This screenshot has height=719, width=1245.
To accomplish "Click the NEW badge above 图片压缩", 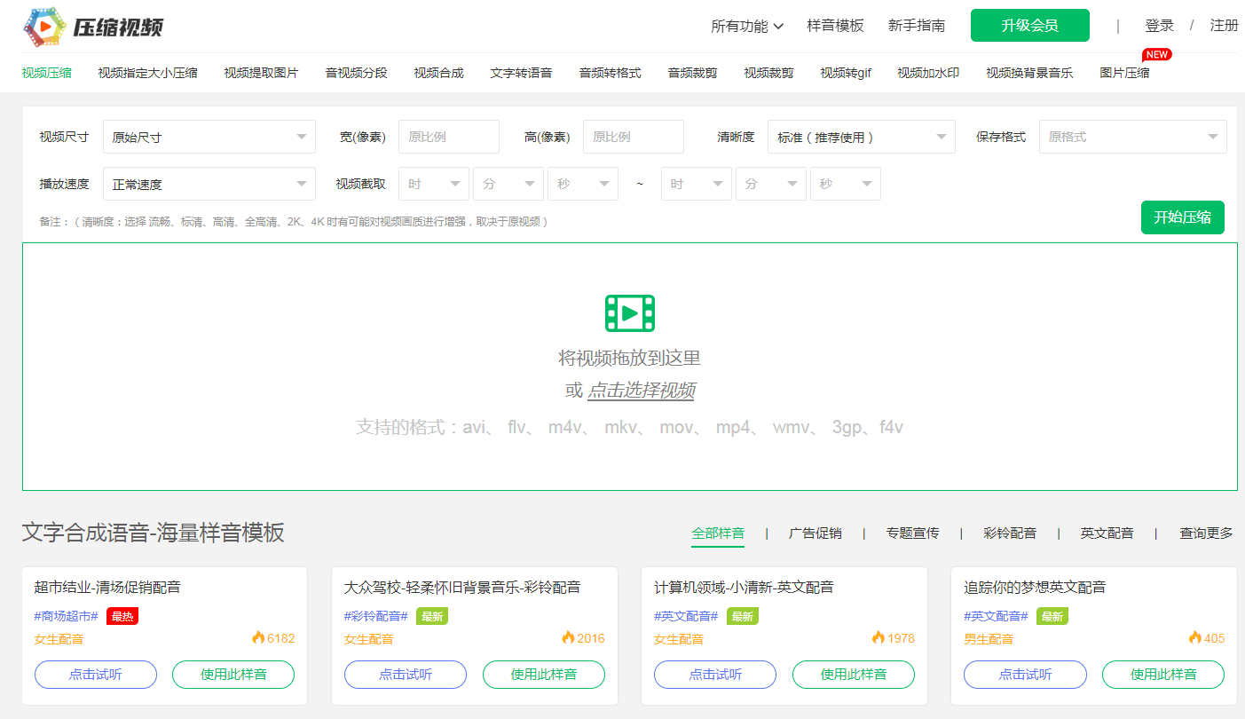I will (1156, 54).
